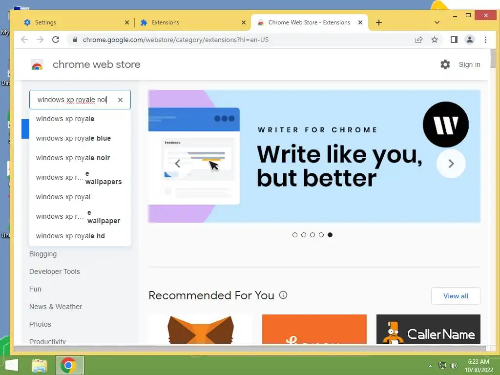Close the Extensions tab
Screen dimensions: 500x375
point(244,22)
